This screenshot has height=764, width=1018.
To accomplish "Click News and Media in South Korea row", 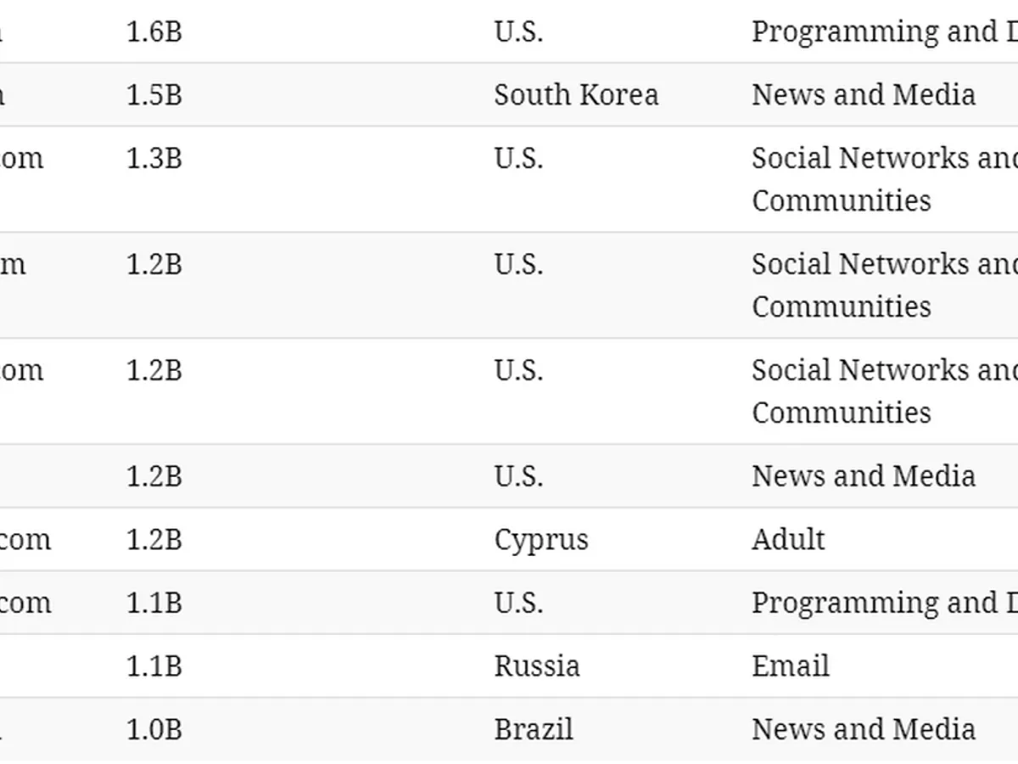I will [863, 94].
